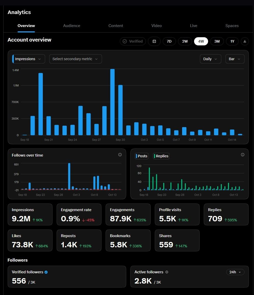Toggle the Replies series in chart

tap(161, 156)
